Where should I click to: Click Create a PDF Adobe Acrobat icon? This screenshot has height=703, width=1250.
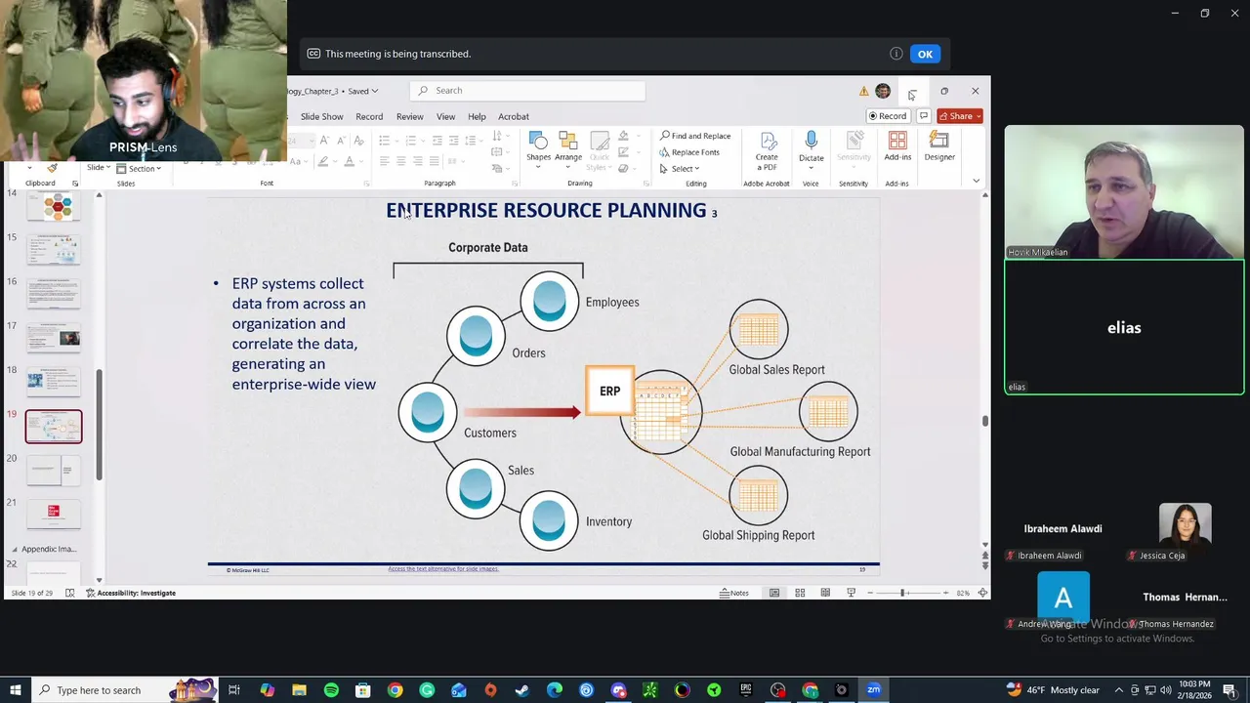pos(767,151)
